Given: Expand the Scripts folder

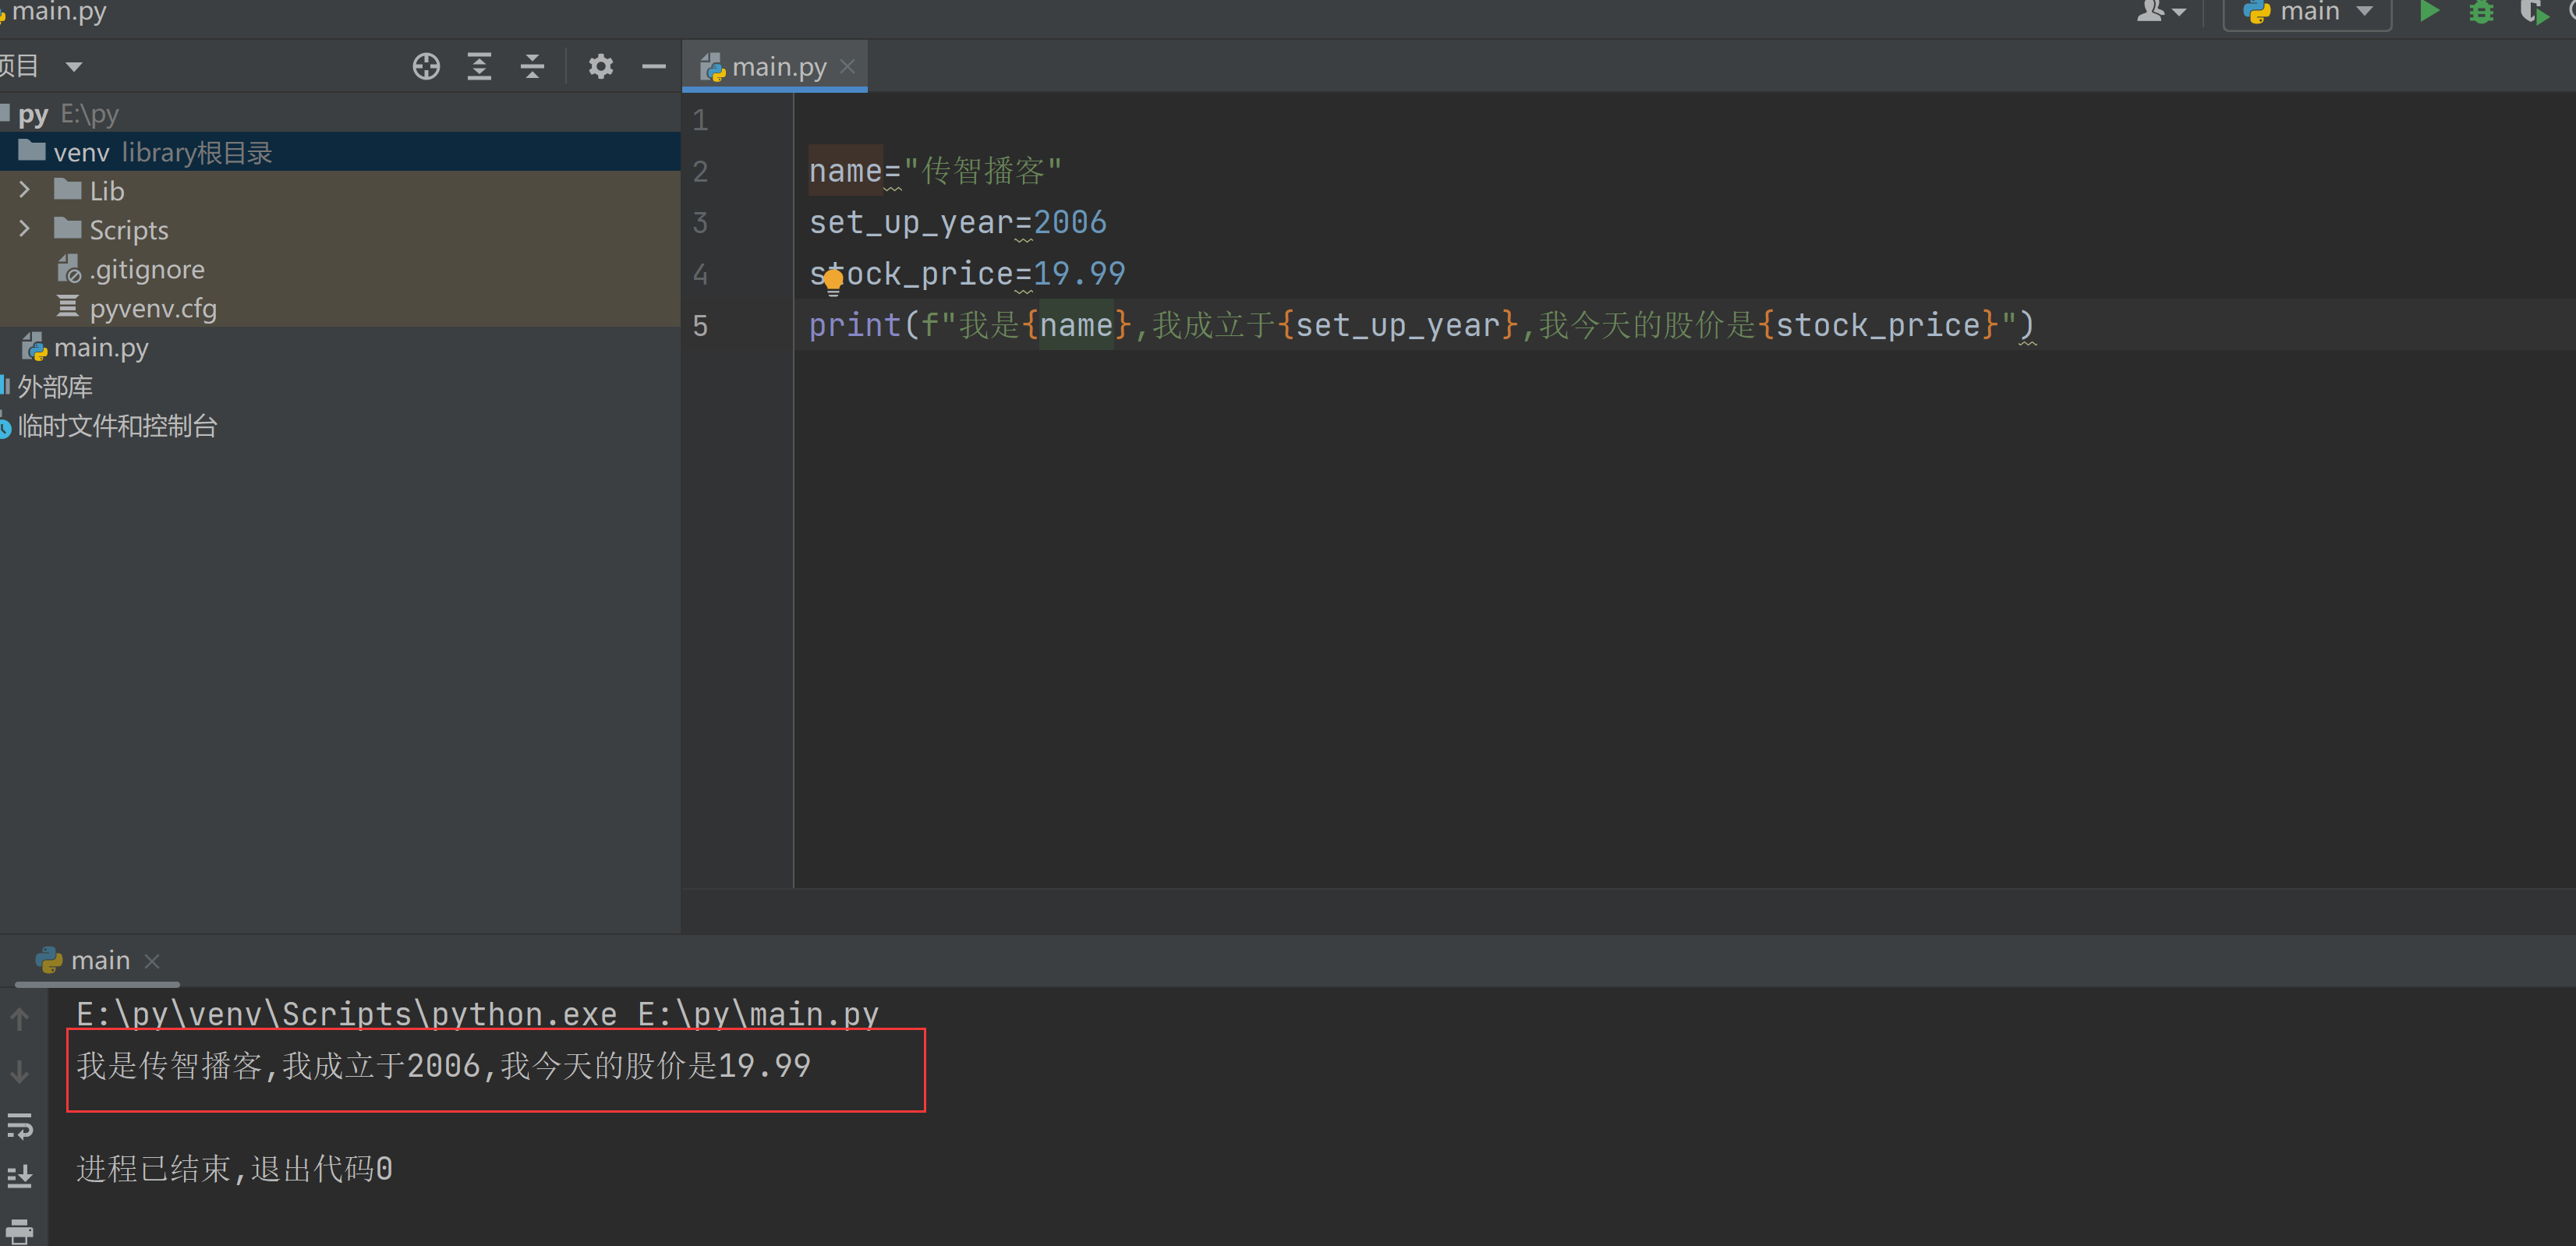Looking at the screenshot, I should tap(25, 229).
